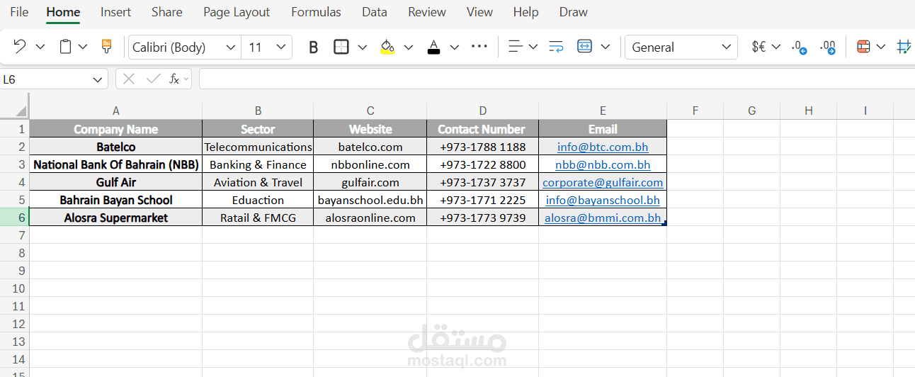Image resolution: width=915 pixels, height=377 pixels.
Task: Expand the currency format arrow
Action: 776,47
